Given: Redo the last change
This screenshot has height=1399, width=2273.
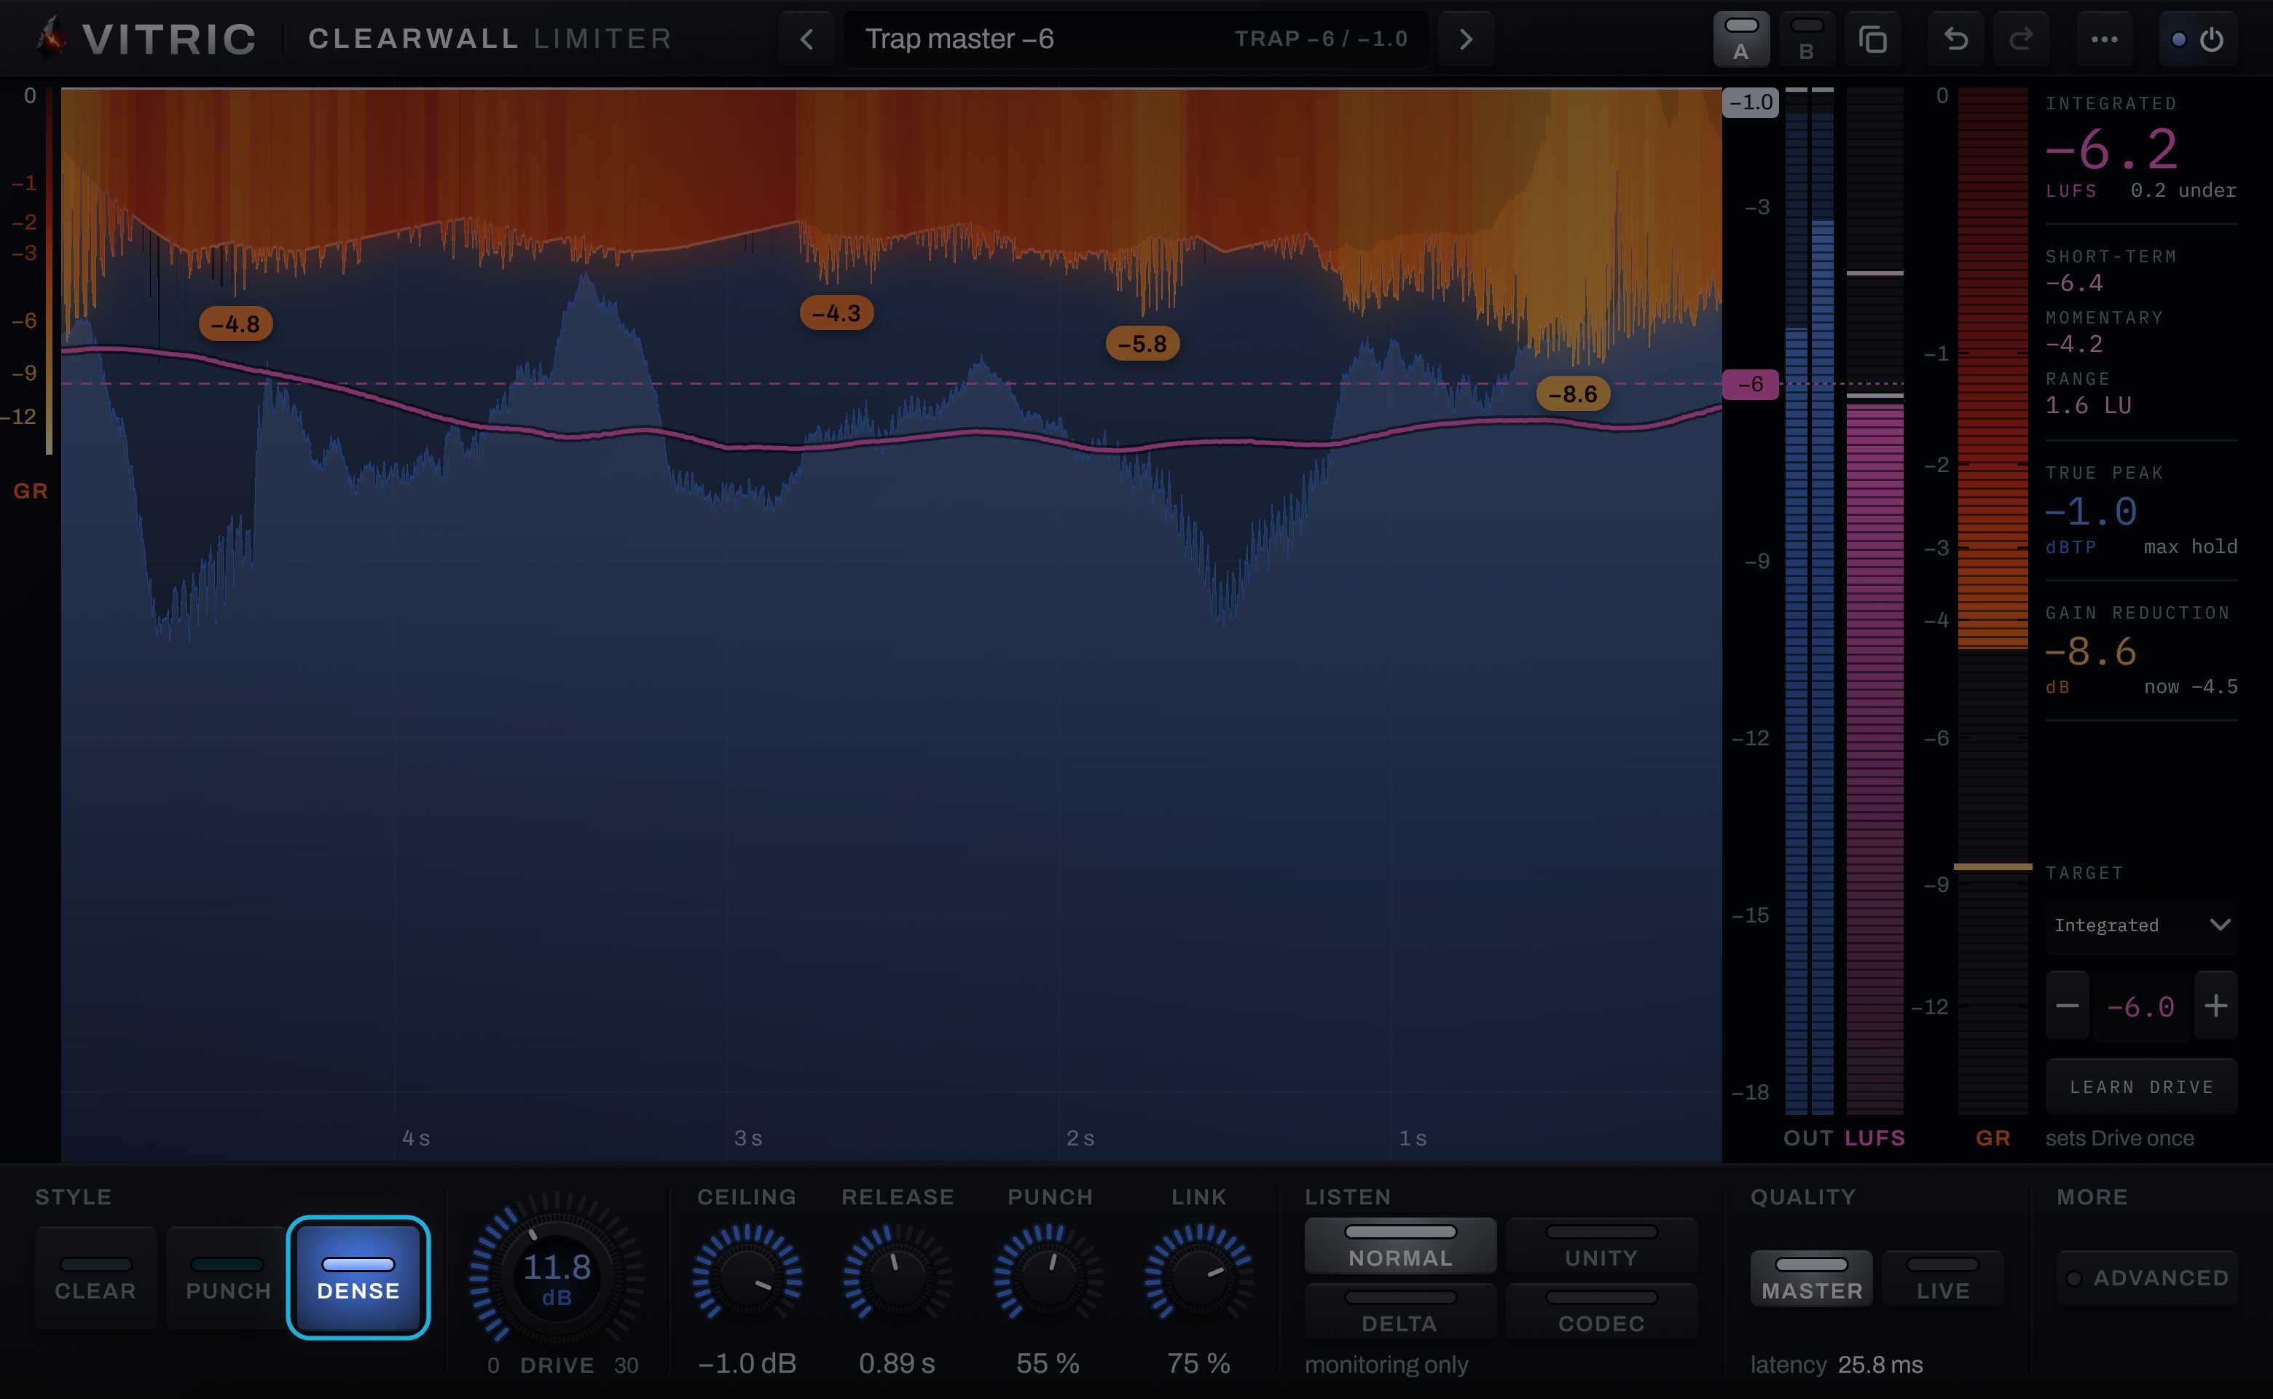Looking at the screenshot, I should pos(2020,39).
